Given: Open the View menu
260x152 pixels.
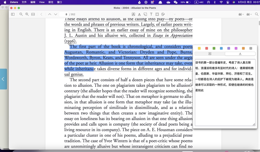Looking at the screenshot, I should pyautogui.click(x=42, y=2).
